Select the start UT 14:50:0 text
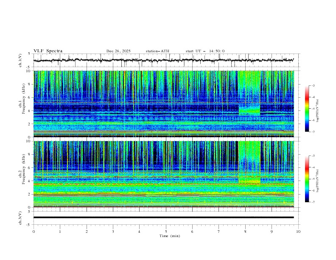This screenshot has height=260, width=336. (x=205, y=51)
